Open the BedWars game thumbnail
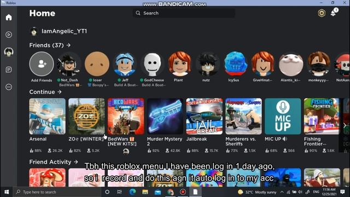Screen dimensions: 350x197 pyautogui.click(x=126, y=117)
